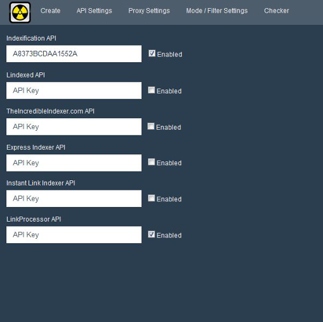Click the Enabled label beside LinkProcessor API
This screenshot has height=322, width=323.
tap(169, 235)
